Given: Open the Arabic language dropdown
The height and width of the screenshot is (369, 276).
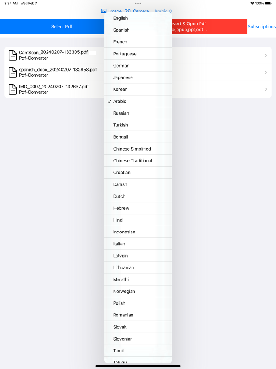Looking at the screenshot, I should (x=162, y=11).
